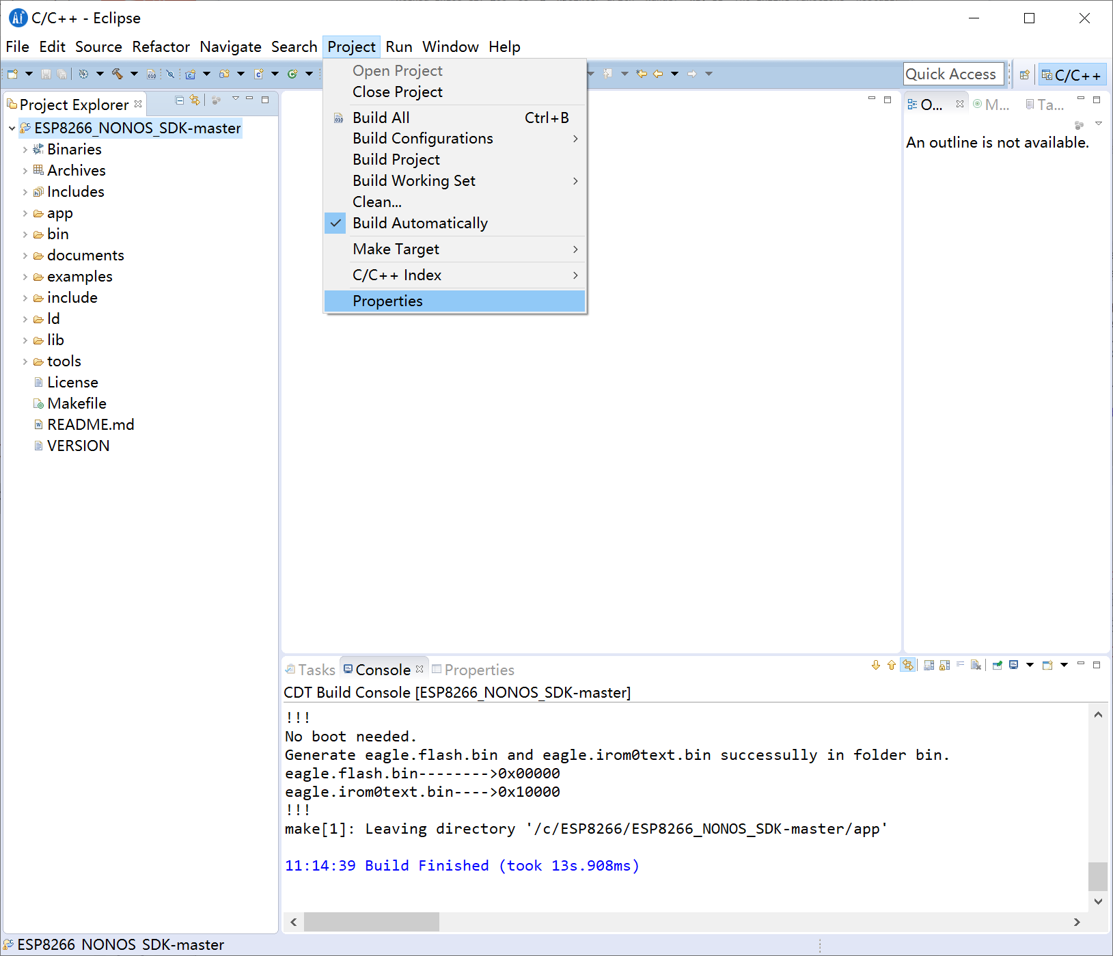Click the build configuration gear icon
The width and height of the screenshot is (1113, 956).
tap(83, 74)
